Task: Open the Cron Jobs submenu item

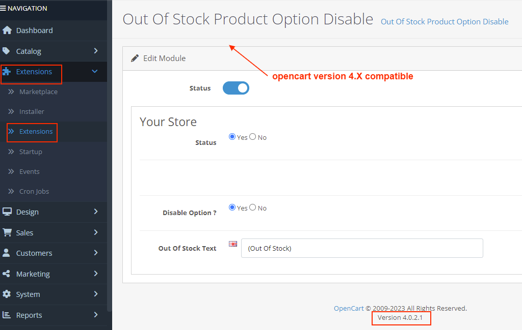Action: [x=34, y=191]
